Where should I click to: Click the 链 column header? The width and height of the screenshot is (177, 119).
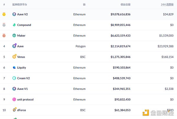click(84, 5)
